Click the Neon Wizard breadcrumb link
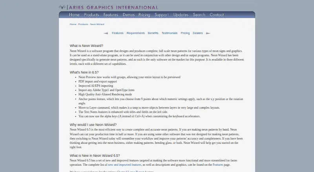 point(97,24)
